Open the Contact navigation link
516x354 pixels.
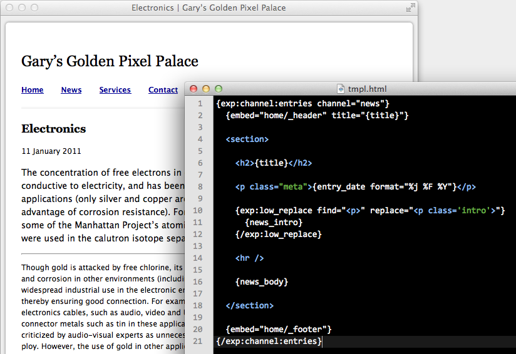(x=163, y=89)
